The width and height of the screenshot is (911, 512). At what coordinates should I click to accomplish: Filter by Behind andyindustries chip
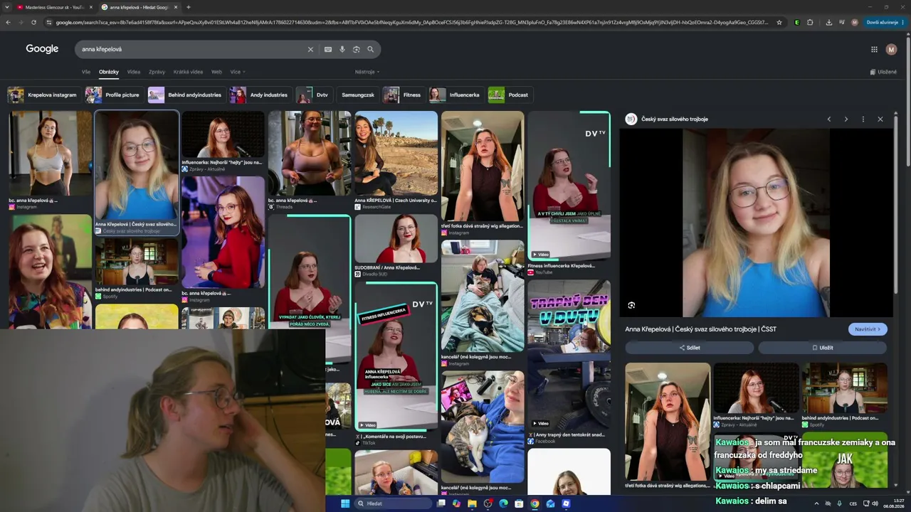[x=186, y=95]
